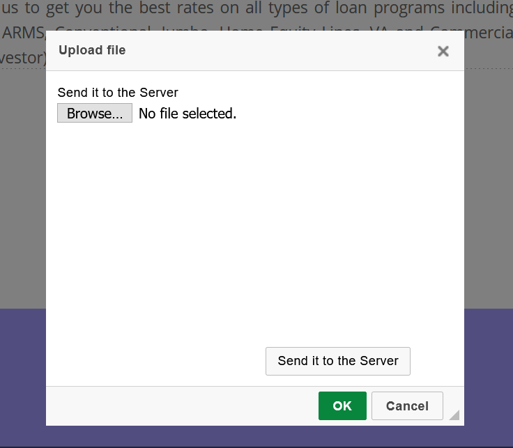Click the "No file selected." text

(x=187, y=114)
